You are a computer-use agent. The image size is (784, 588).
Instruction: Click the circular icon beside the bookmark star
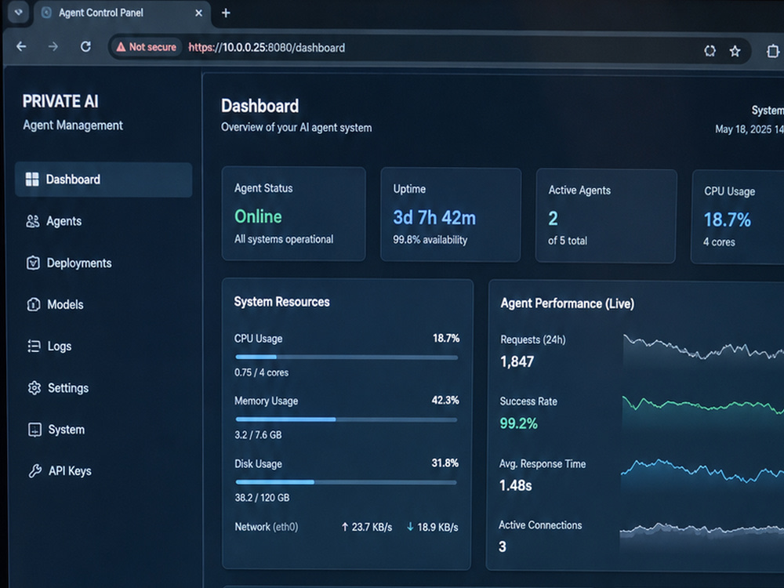pos(710,50)
